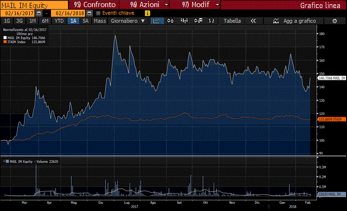Enable the Eventi chiave checkbox
347x211 pixels.
click(98, 13)
